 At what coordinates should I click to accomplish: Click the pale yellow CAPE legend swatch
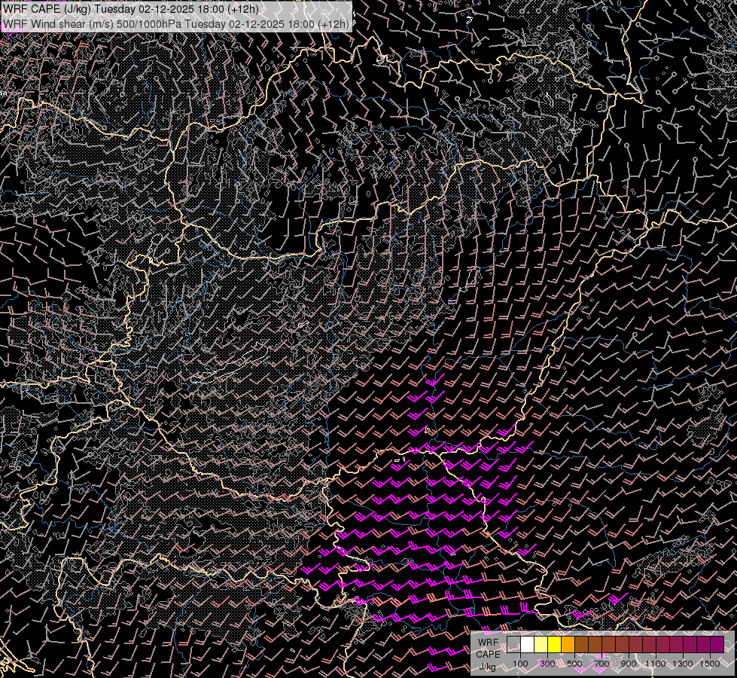coord(541,644)
